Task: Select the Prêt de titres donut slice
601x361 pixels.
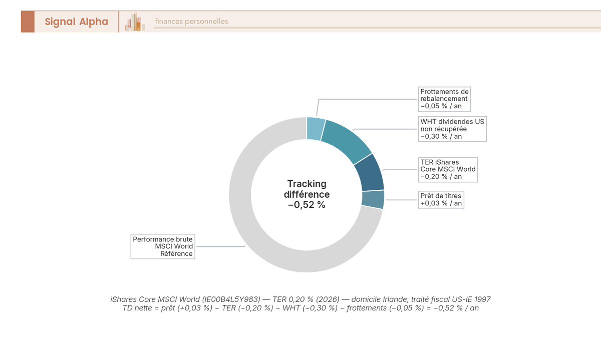Action: click(x=373, y=199)
